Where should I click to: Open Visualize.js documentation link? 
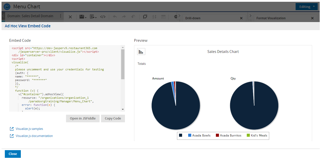(x=34, y=136)
